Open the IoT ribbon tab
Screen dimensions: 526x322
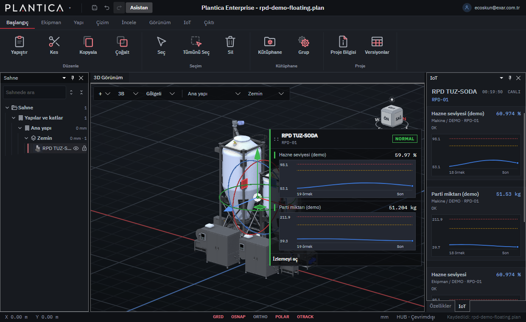coord(187,22)
